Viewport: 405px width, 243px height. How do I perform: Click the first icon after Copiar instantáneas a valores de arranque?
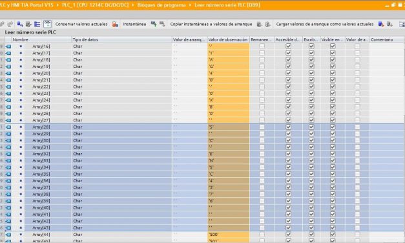pos(259,24)
